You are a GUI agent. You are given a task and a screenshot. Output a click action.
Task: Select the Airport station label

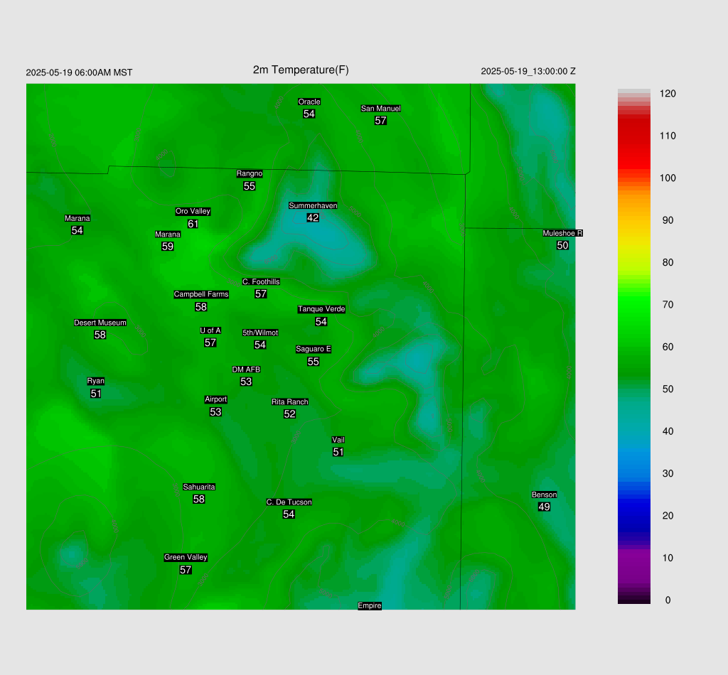pos(216,399)
